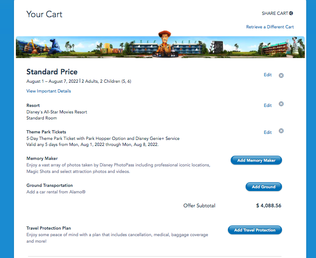Click the Memory Maker section title

click(x=42, y=159)
